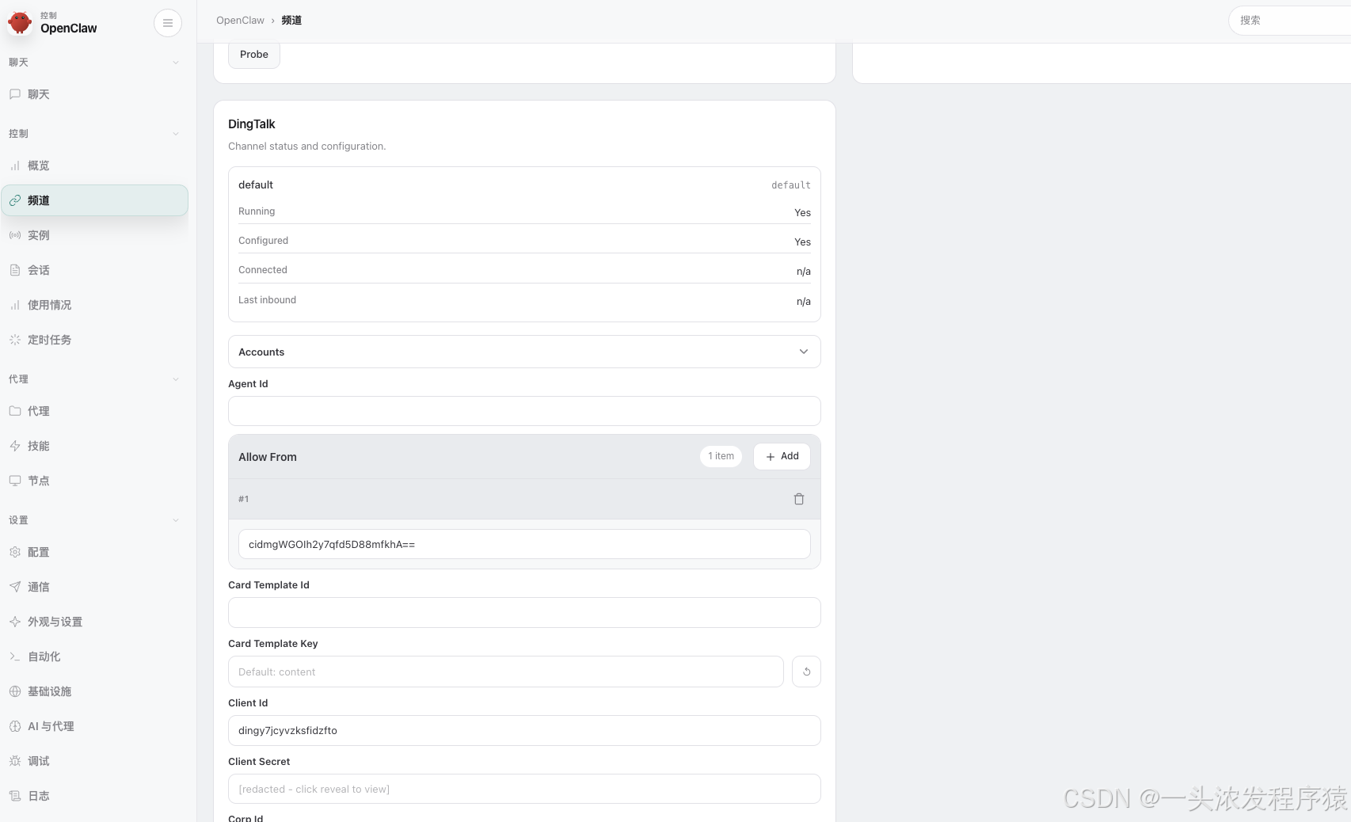Edit the Allow From #1 value field
The width and height of the screenshot is (1351, 822).
524,544
